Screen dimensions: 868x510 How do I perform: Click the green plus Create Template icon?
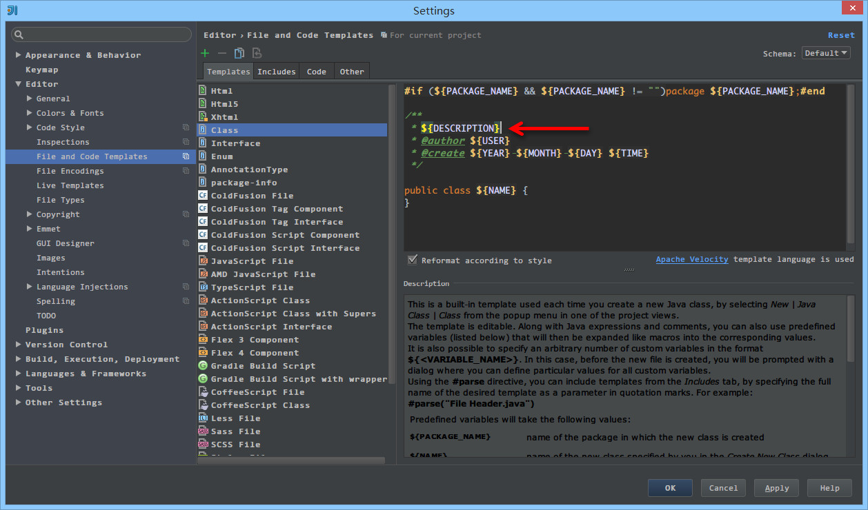tap(205, 53)
